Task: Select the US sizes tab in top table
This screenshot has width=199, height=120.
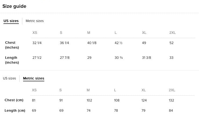Action: click(11, 21)
